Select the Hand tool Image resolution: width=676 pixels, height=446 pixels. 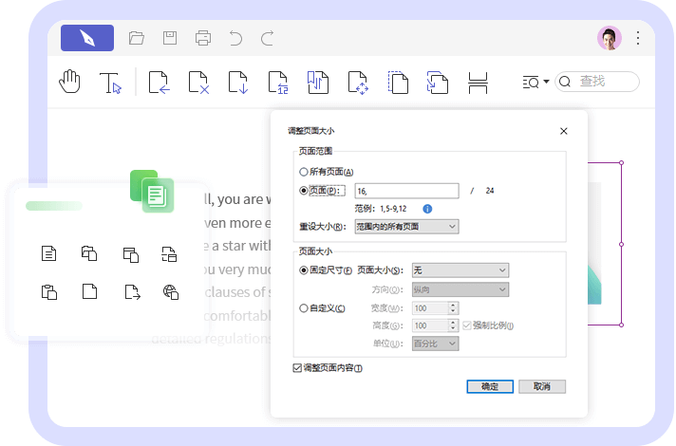pos(70,82)
